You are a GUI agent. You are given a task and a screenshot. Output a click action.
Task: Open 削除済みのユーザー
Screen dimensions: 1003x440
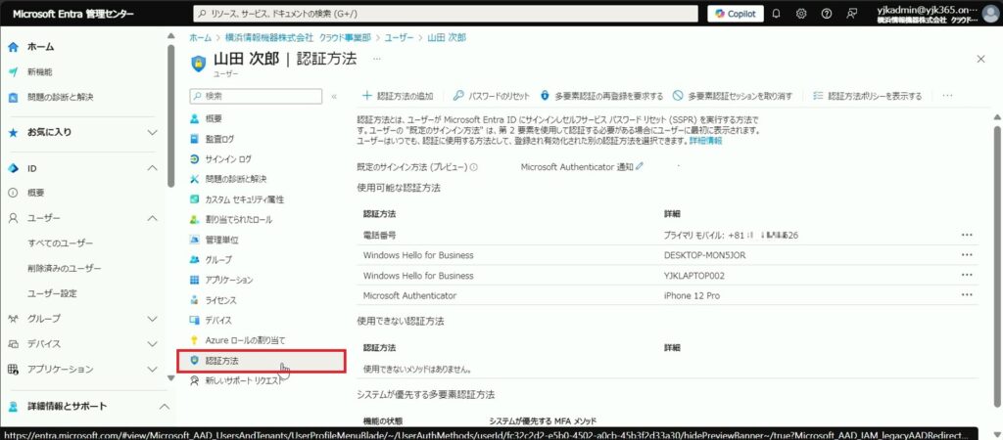64,268
